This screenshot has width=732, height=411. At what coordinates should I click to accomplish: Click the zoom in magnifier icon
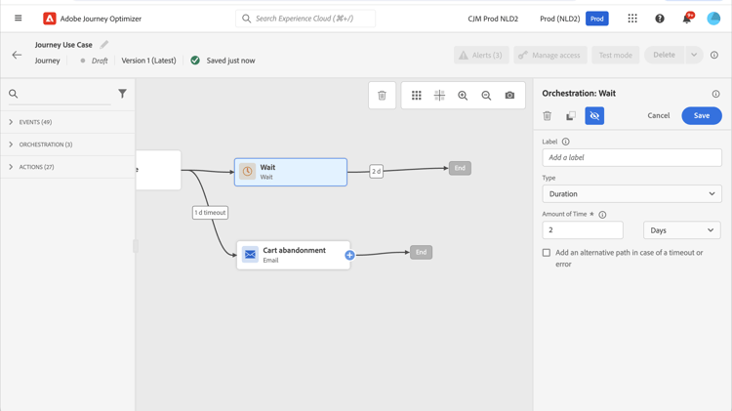coord(463,96)
